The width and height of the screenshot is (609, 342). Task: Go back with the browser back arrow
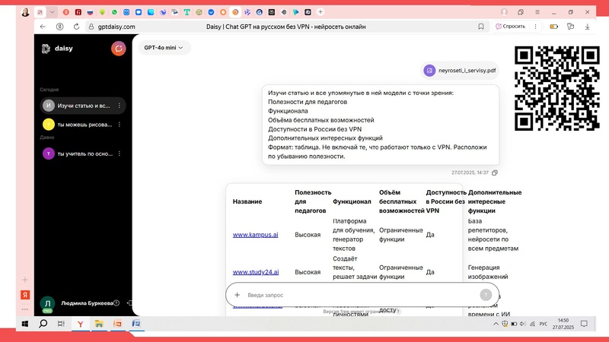coord(43,27)
